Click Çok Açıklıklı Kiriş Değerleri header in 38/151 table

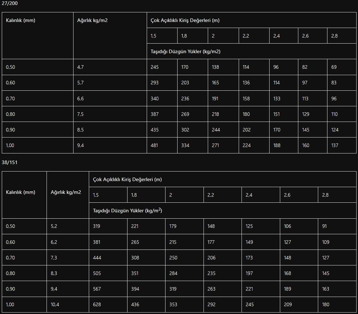(x=127, y=179)
